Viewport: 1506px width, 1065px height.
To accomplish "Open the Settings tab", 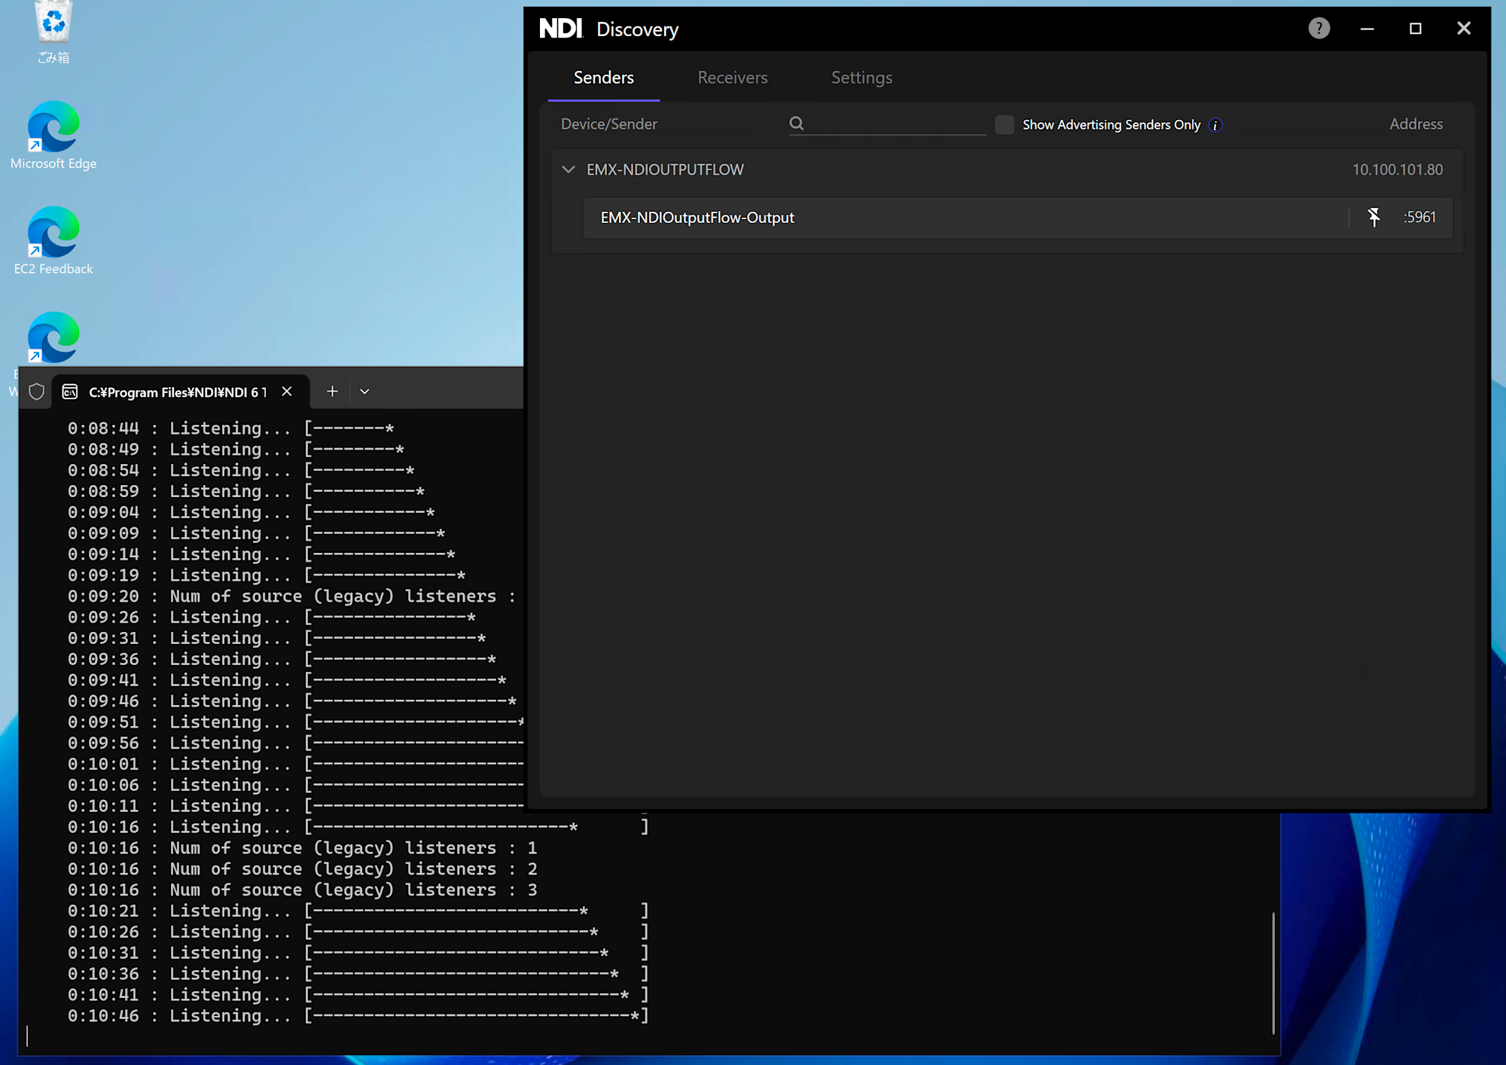I will click(861, 78).
